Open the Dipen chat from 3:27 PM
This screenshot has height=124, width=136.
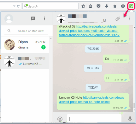click(25, 45)
